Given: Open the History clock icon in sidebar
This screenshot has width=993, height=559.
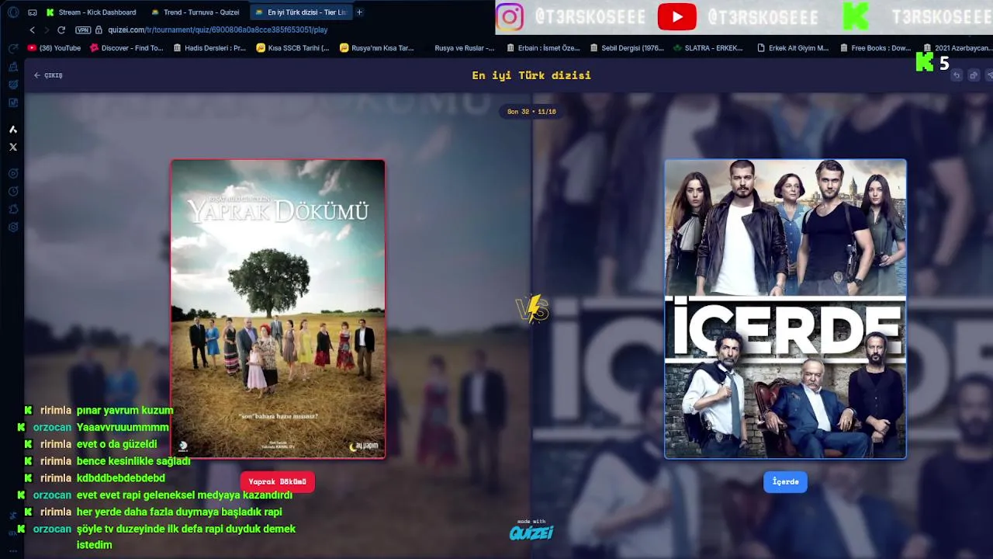Looking at the screenshot, I should (x=13, y=191).
